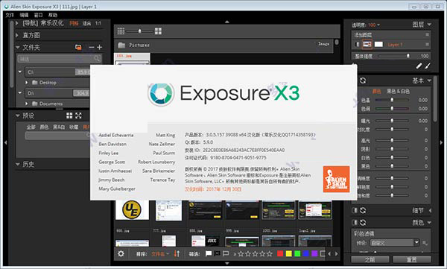
Task: Filter by first star rating
Action: 241,253
